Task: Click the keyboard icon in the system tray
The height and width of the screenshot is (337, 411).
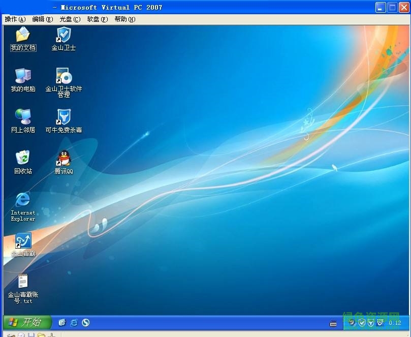Action: [x=333, y=323]
